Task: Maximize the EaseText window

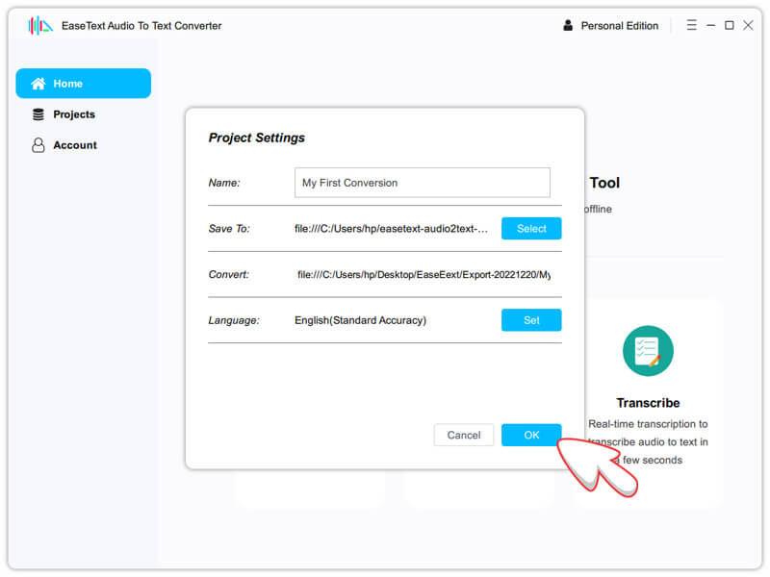Action: pos(730,25)
